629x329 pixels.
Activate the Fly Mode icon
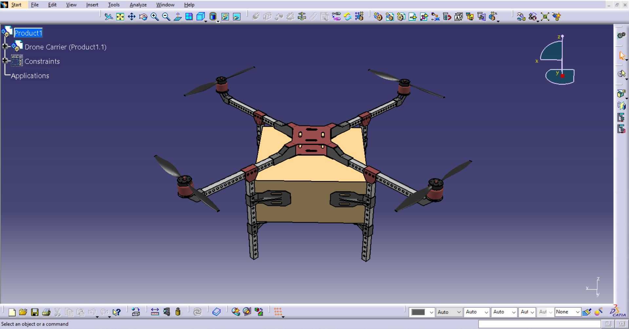coord(108,16)
